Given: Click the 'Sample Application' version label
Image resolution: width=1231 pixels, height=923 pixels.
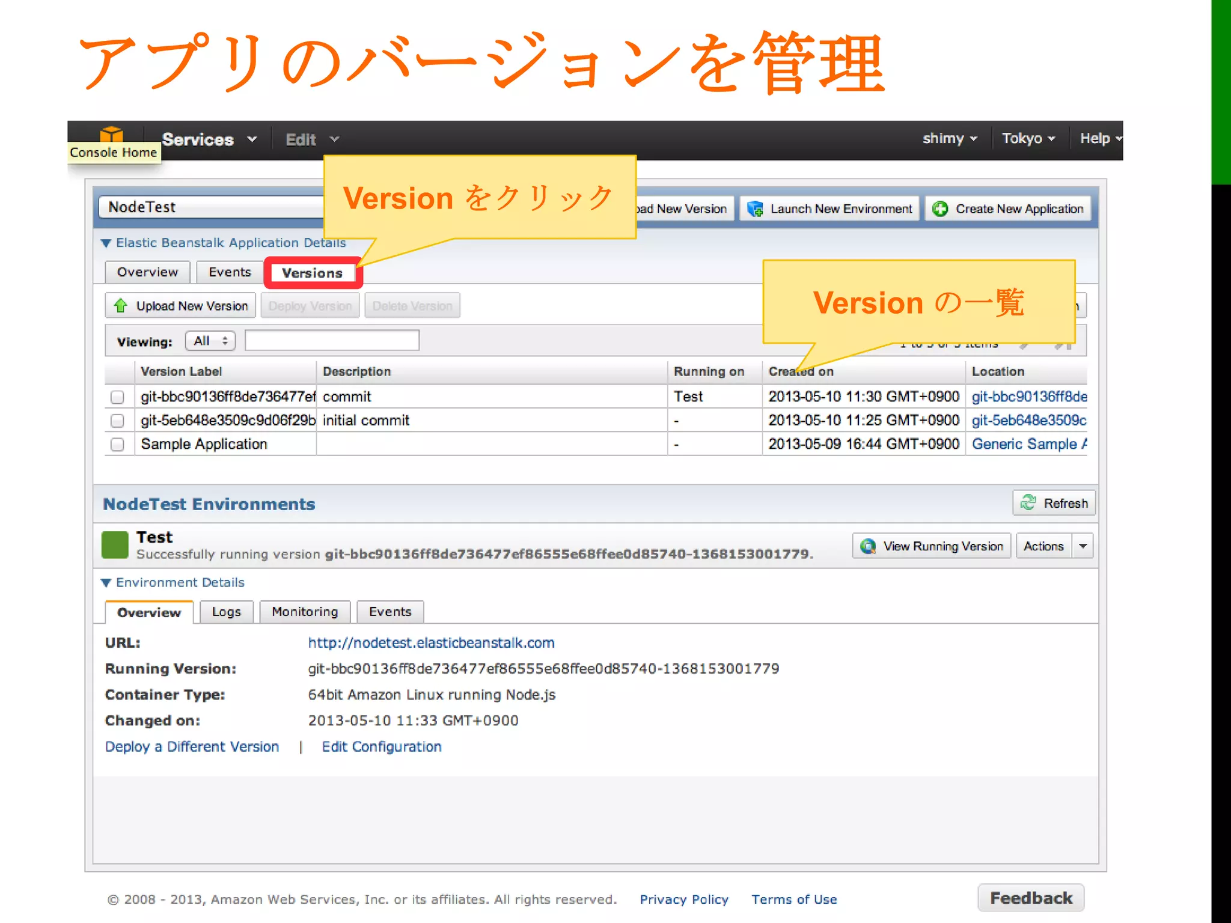Looking at the screenshot, I should pyautogui.click(x=204, y=443).
